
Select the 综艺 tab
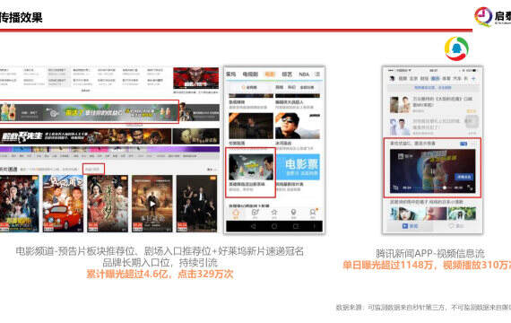click(287, 74)
